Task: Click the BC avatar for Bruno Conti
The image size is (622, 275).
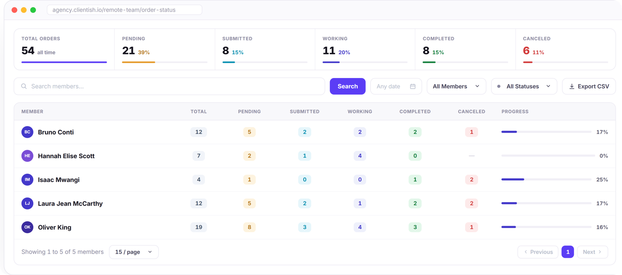Action: [27, 132]
